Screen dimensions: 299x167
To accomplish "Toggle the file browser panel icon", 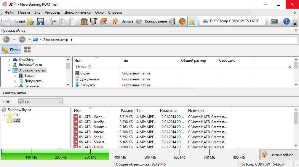I will 192,21.
